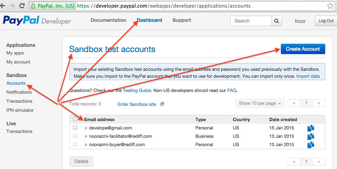Screen dimensions: 337x169
Task: Open the Support menu
Action: coord(182,20)
